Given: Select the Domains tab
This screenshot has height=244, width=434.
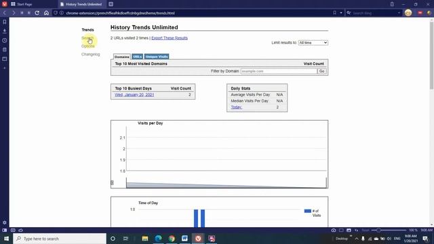Looking at the screenshot, I should pyautogui.click(x=122, y=57).
